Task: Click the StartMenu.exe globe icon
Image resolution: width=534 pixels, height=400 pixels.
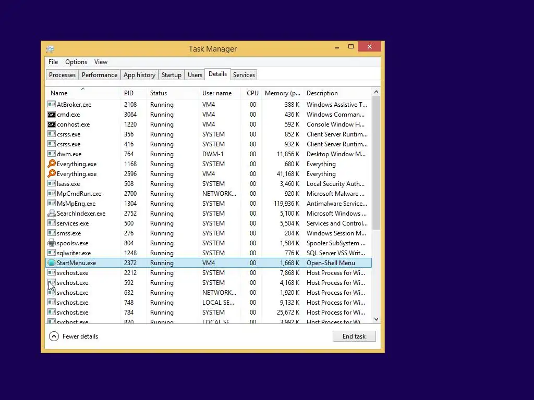Action: [x=52, y=262]
